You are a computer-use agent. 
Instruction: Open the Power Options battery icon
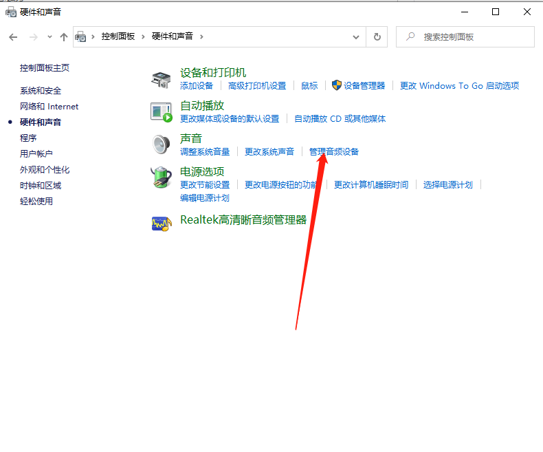[161, 177]
